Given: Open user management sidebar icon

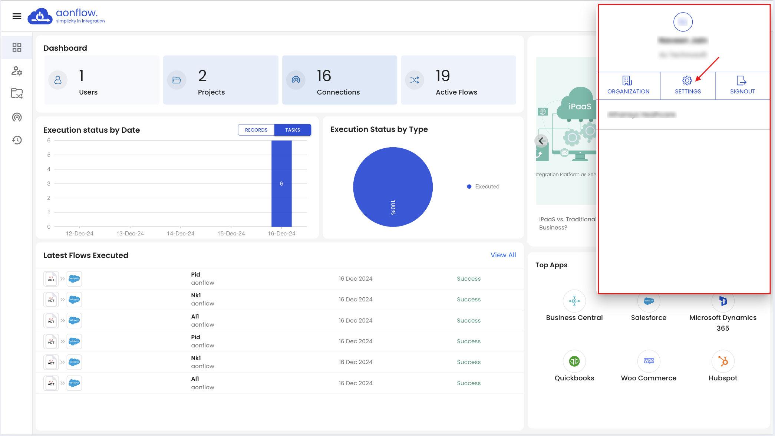Looking at the screenshot, I should click(x=17, y=71).
